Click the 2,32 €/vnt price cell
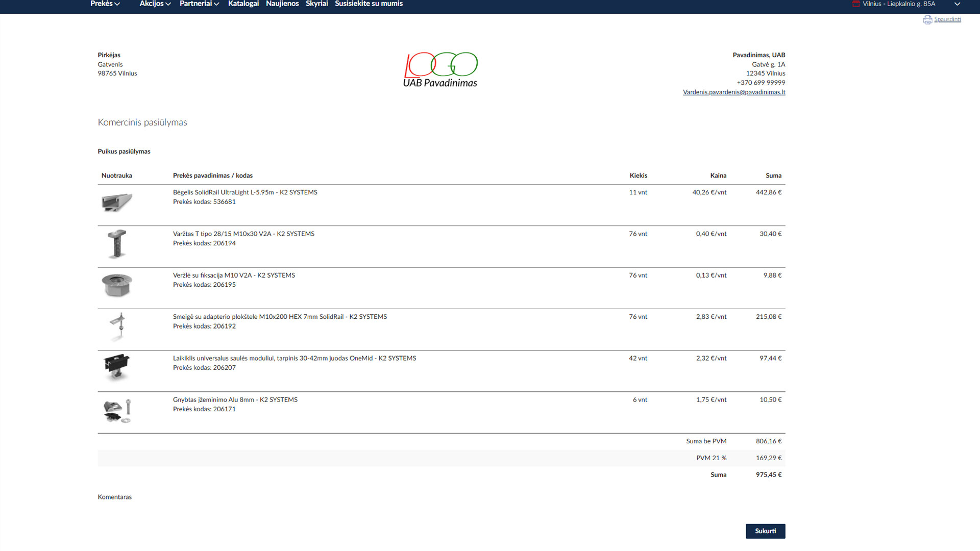Image resolution: width=980 pixels, height=551 pixels. (711, 359)
